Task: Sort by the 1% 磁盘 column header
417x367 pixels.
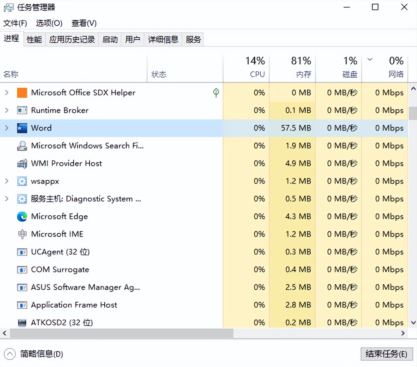Action: coord(339,69)
